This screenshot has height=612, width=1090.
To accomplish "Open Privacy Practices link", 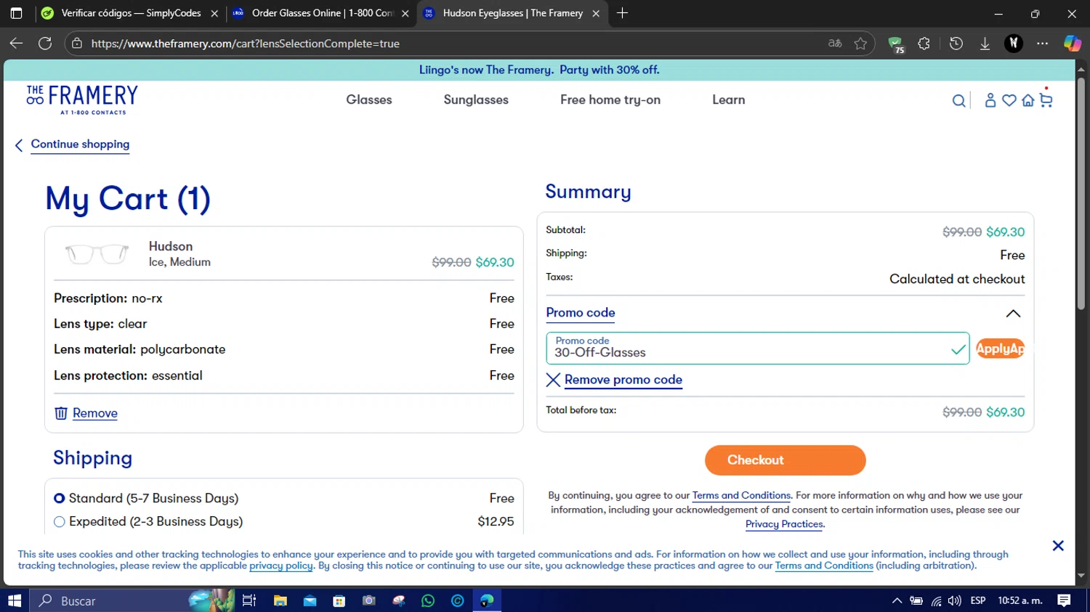I will pos(784,524).
